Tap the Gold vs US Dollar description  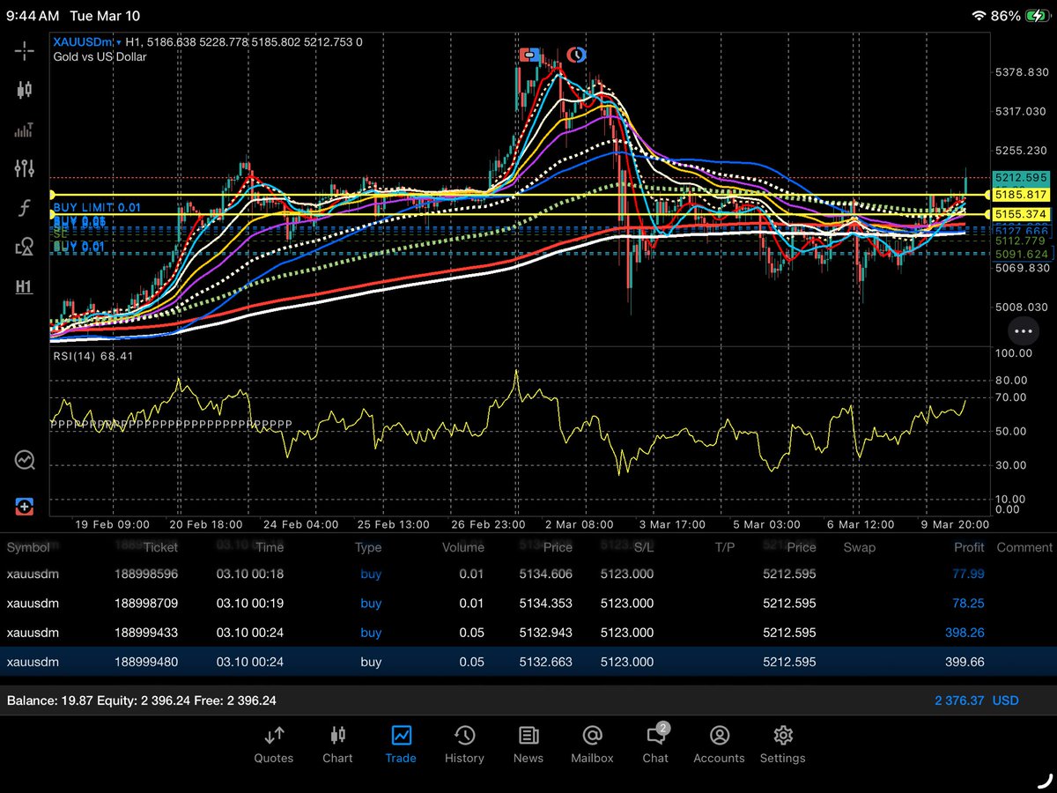click(100, 56)
